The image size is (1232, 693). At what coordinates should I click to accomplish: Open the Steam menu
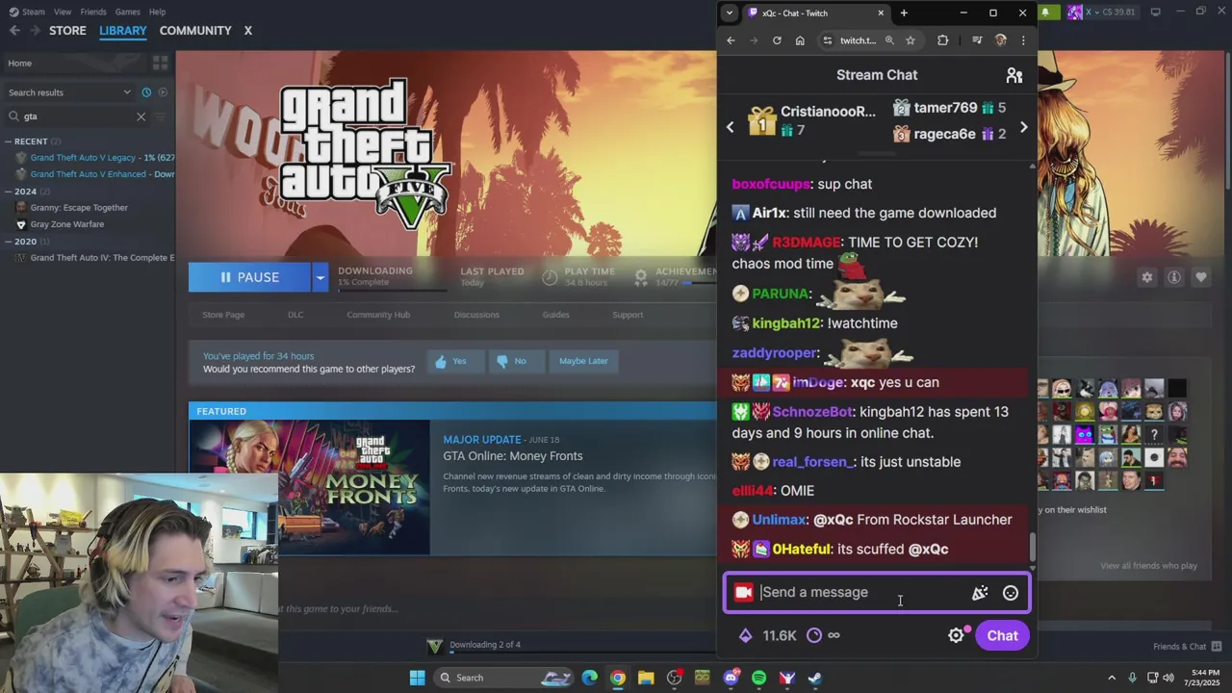27,12
